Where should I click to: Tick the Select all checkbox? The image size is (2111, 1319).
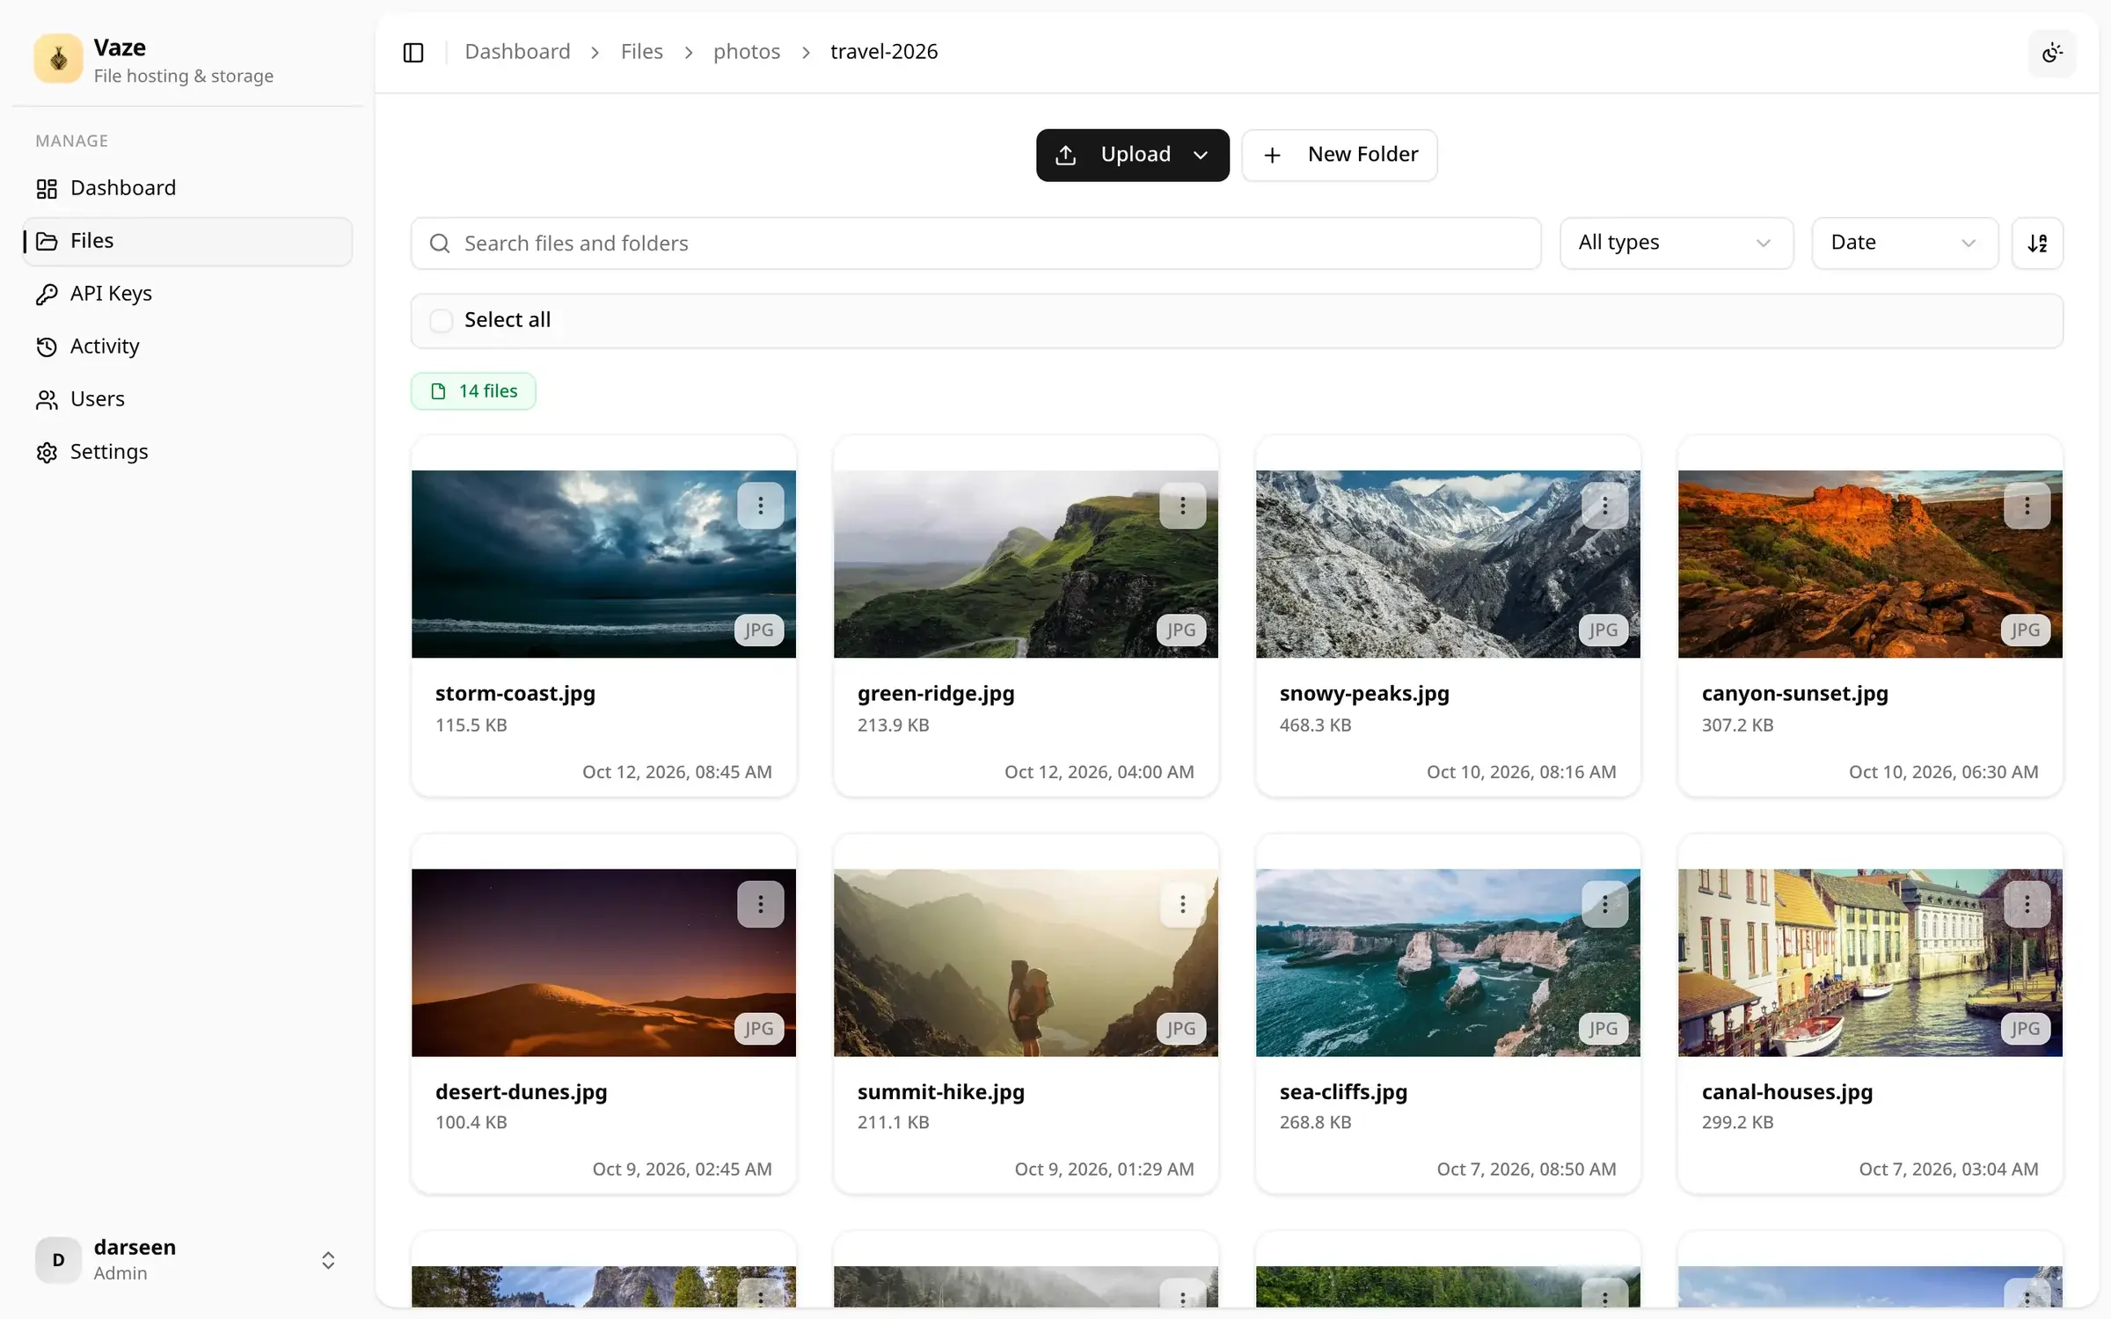point(442,320)
